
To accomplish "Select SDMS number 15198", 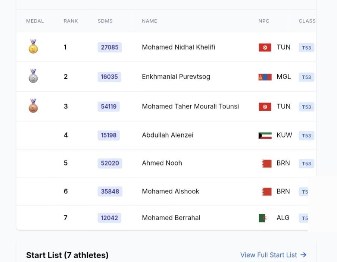I will pos(109,135).
